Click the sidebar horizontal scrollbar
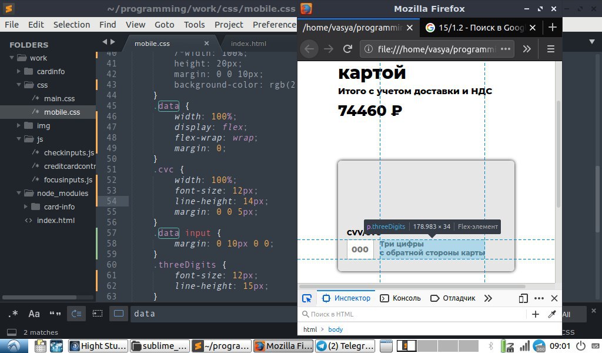Viewport: 602px width, 353px height. click(x=39, y=297)
